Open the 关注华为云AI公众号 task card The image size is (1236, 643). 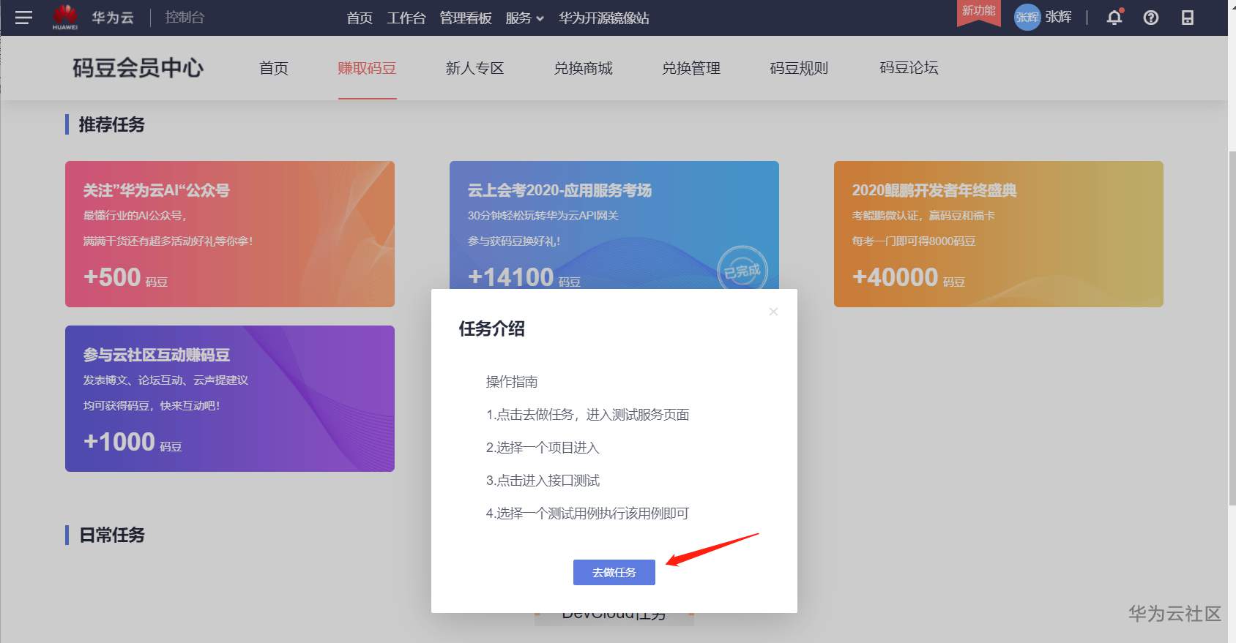point(230,234)
